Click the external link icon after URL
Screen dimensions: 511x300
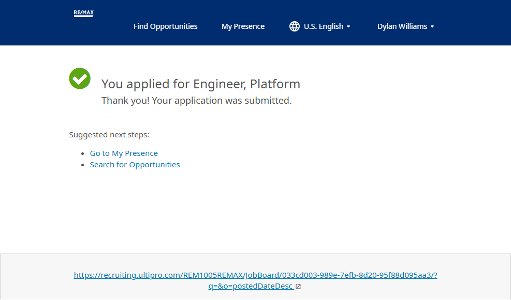click(298, 287)
